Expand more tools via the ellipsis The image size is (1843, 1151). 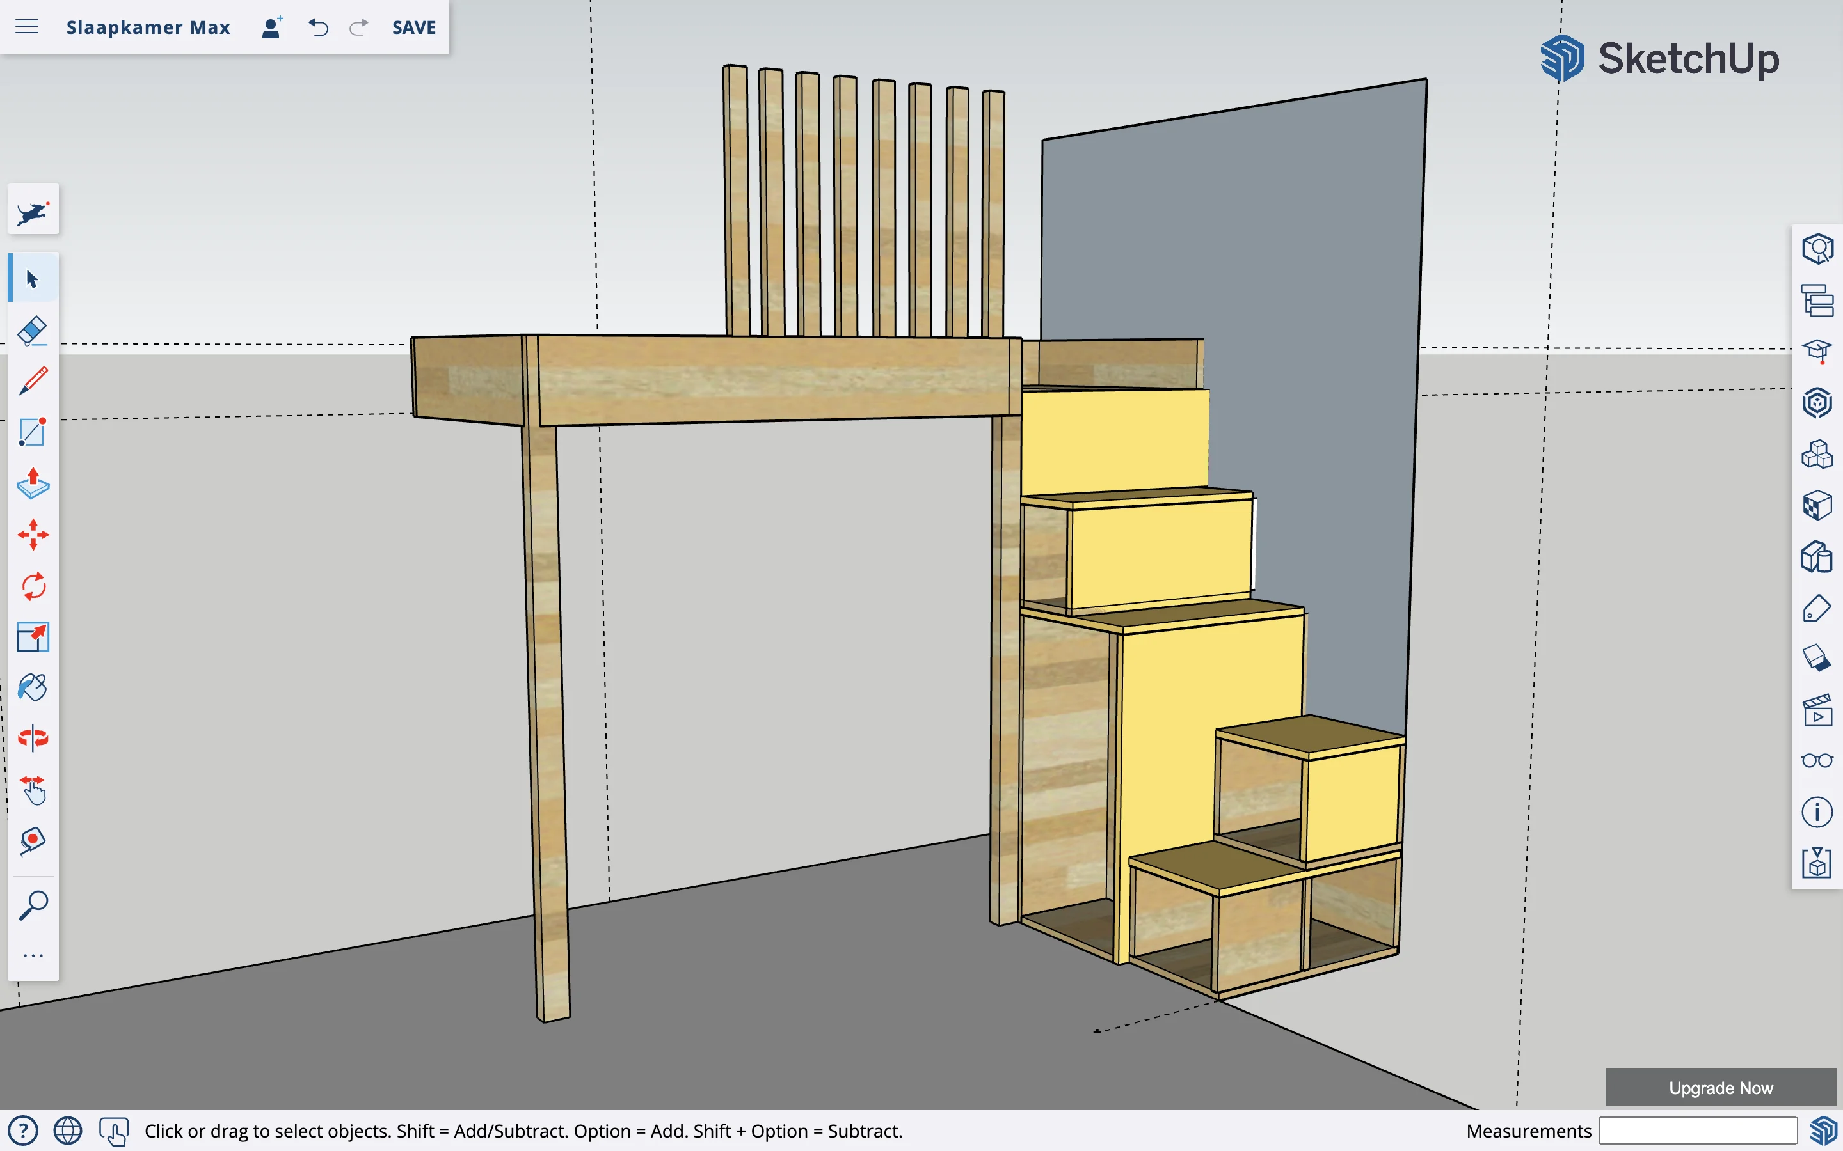pos(33,955)
